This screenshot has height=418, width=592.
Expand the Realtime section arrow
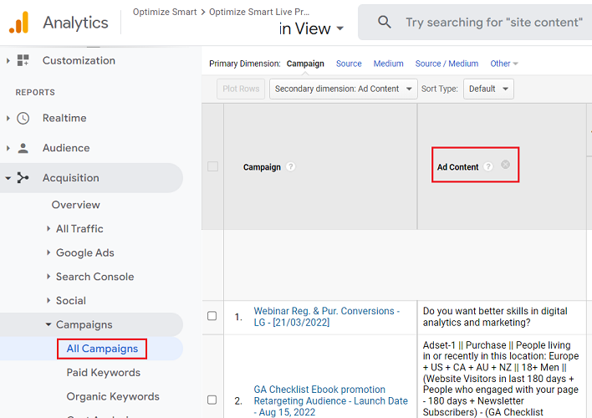click(x=8, y=118)
